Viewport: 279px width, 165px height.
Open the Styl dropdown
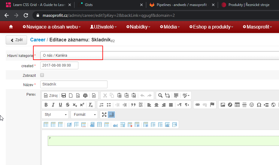(55, 115)
